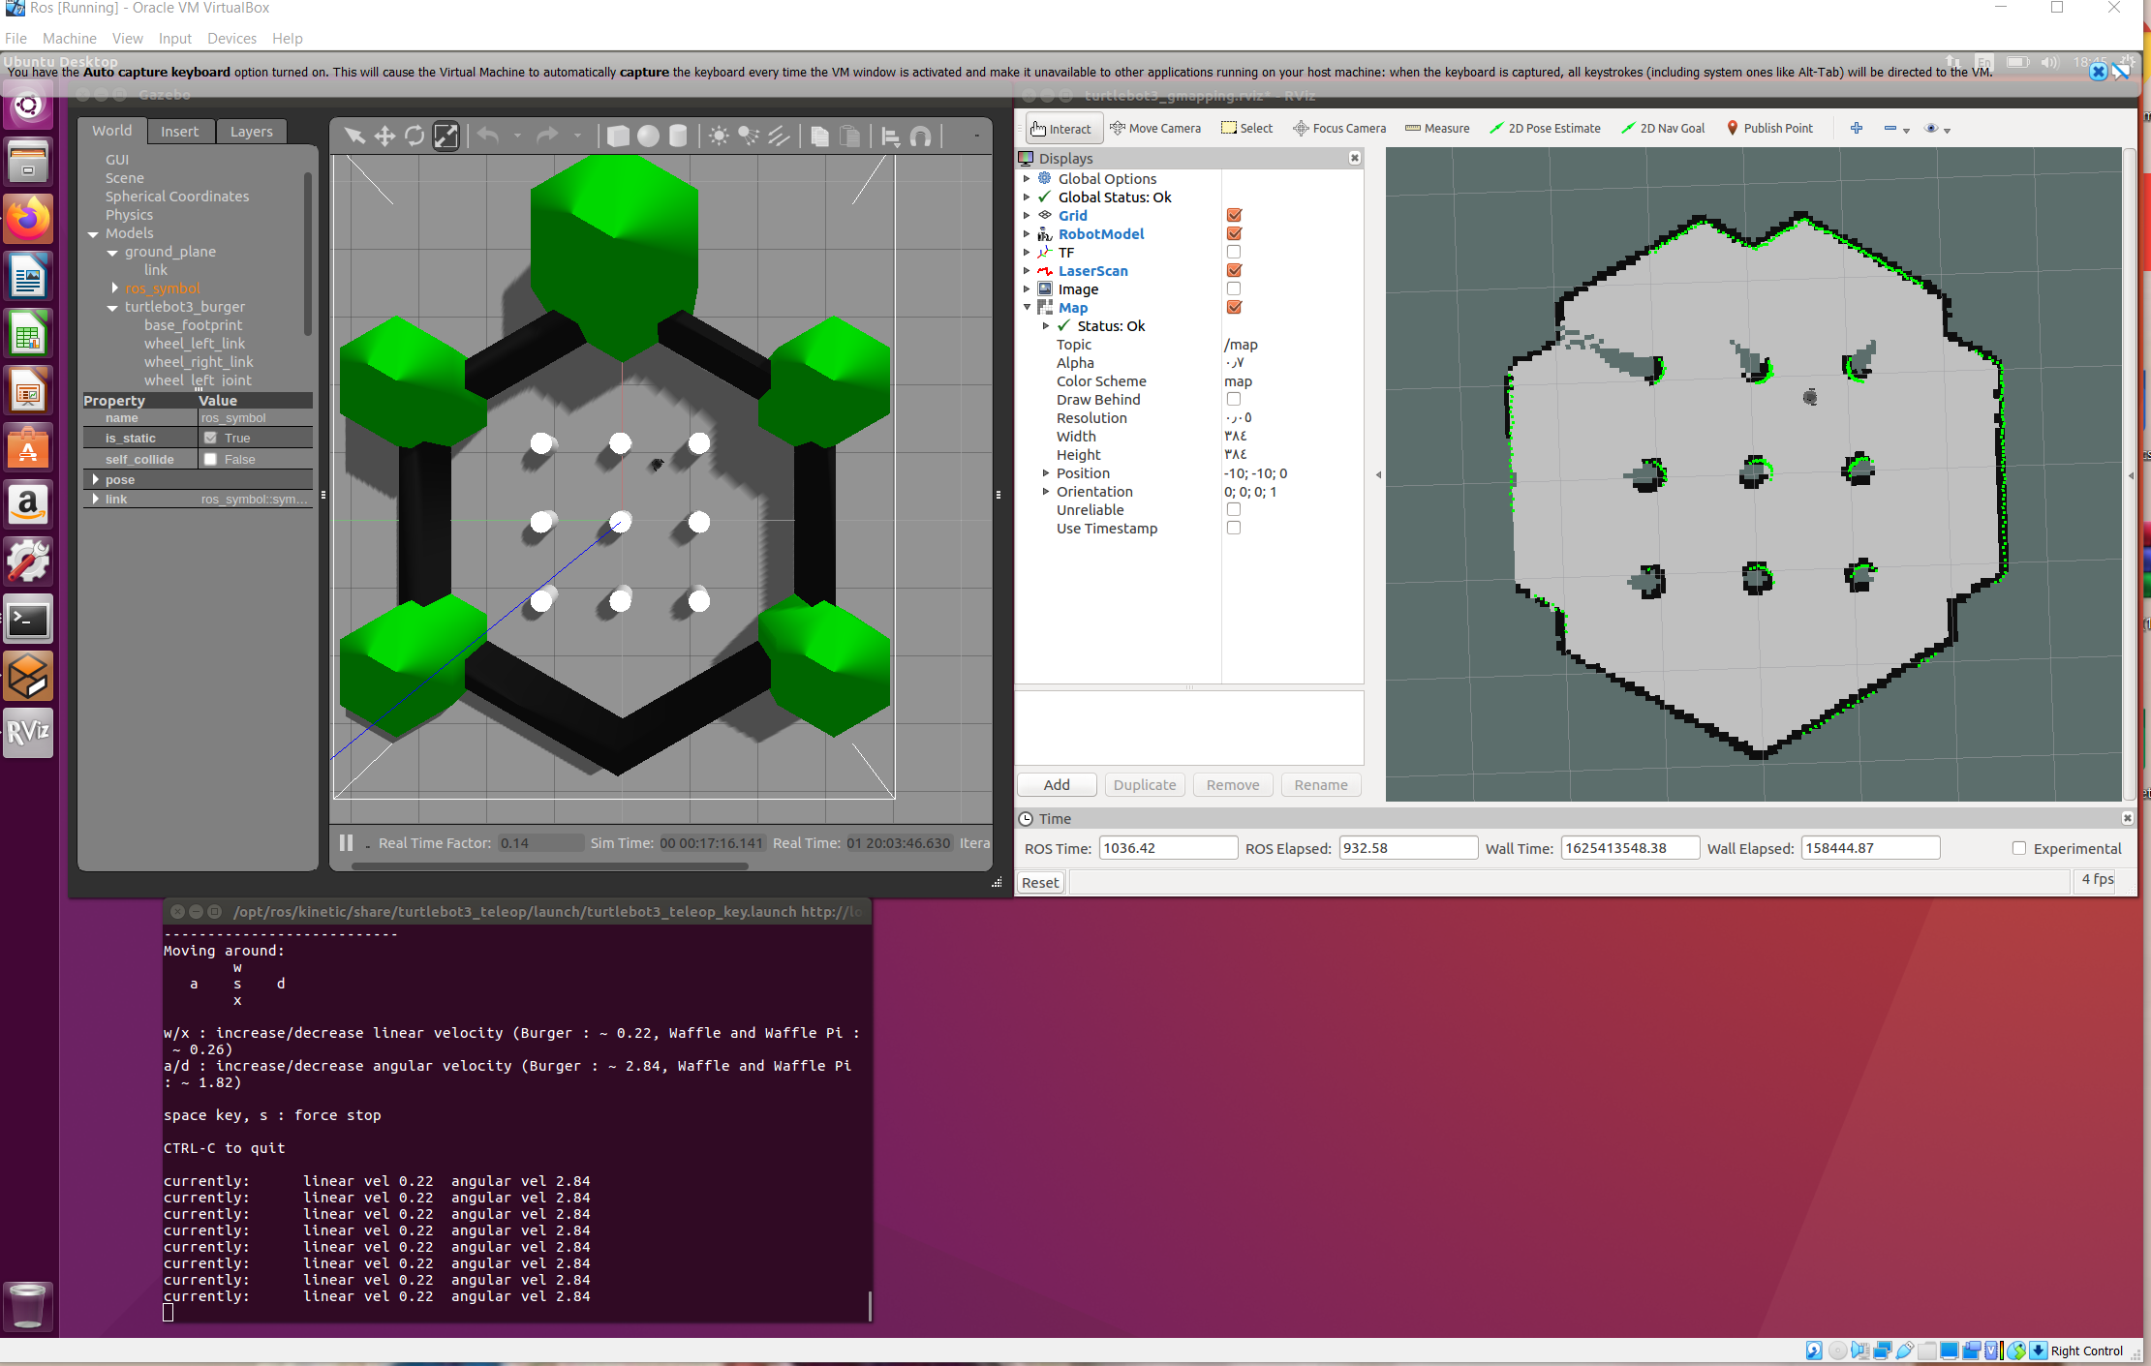Add a point light in Gazebo
2151x1366 pixels.
coord(718,136)
